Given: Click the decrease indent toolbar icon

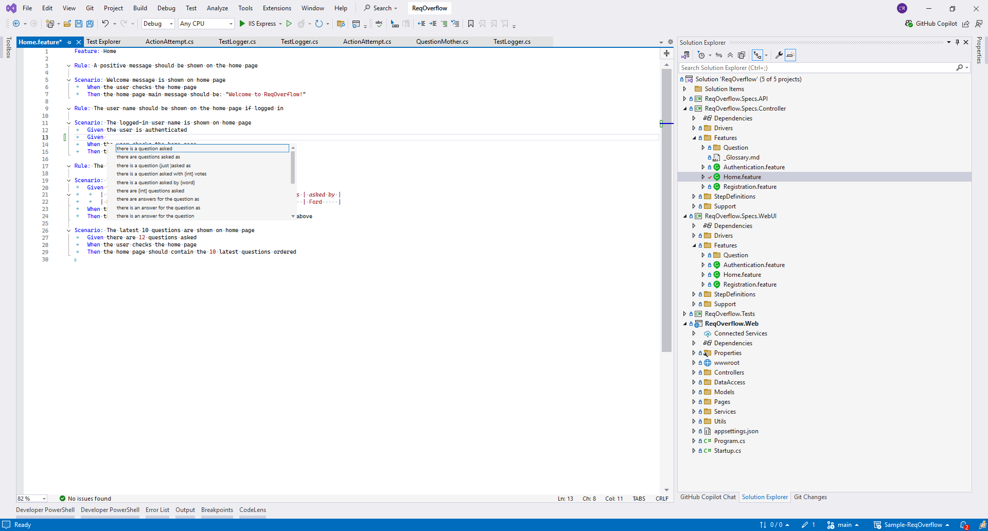Looking at the screenshot, I should click(x=421, y=24).
